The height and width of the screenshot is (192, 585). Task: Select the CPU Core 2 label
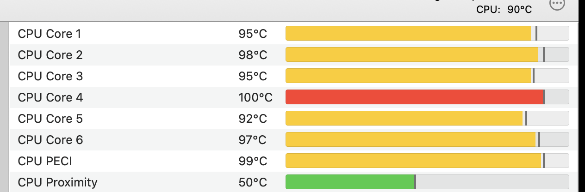click(x=50, y=55)
